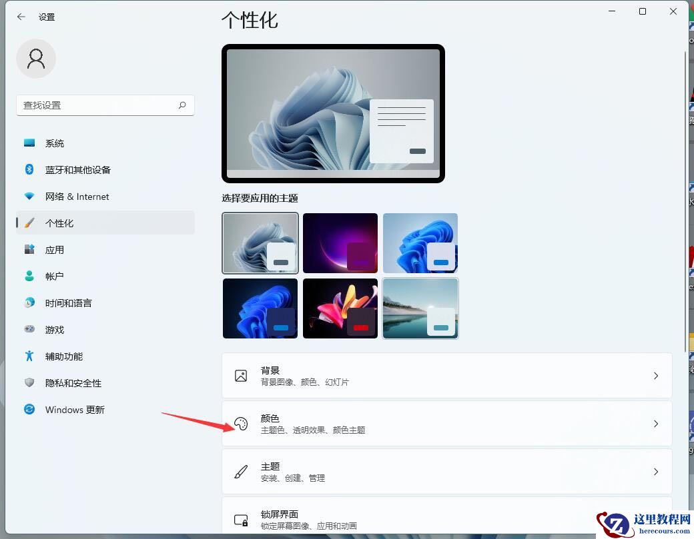Viewport: 694px width, 539px height.
Task: Click the 颜色 palette icon
Action: point(241,424)
